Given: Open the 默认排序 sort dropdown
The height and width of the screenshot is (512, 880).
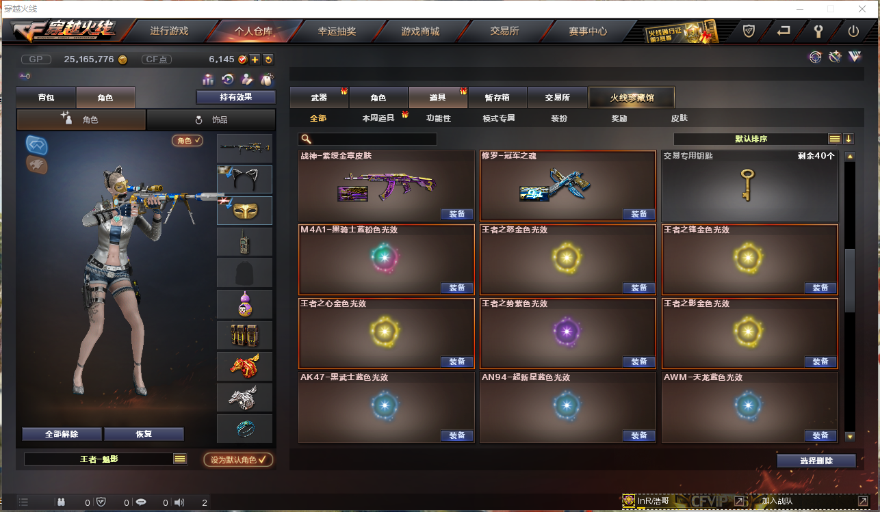Looking at the screenshot, I should coord(751,139).
